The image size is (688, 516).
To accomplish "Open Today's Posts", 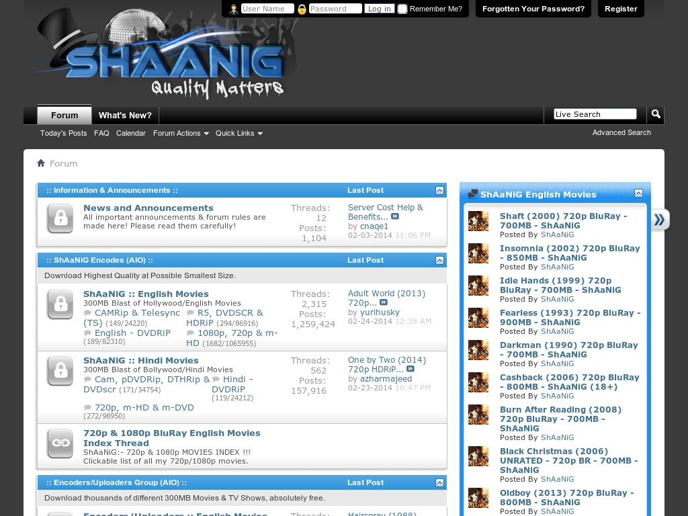I will (x=64, y=133).
